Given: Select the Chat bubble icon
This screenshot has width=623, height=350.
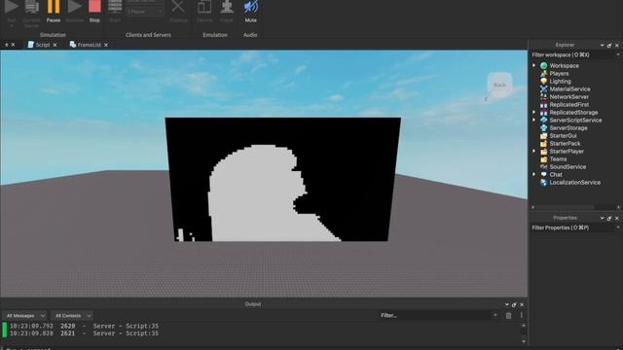Looking at the screenshot, I should point(543,174).
